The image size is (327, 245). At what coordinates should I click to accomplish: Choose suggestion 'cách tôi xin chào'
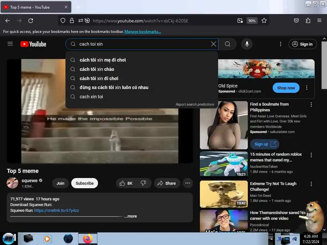[x=142, y=69]
